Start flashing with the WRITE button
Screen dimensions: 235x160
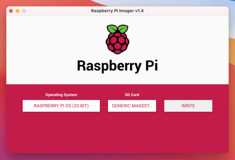[188, 106]
